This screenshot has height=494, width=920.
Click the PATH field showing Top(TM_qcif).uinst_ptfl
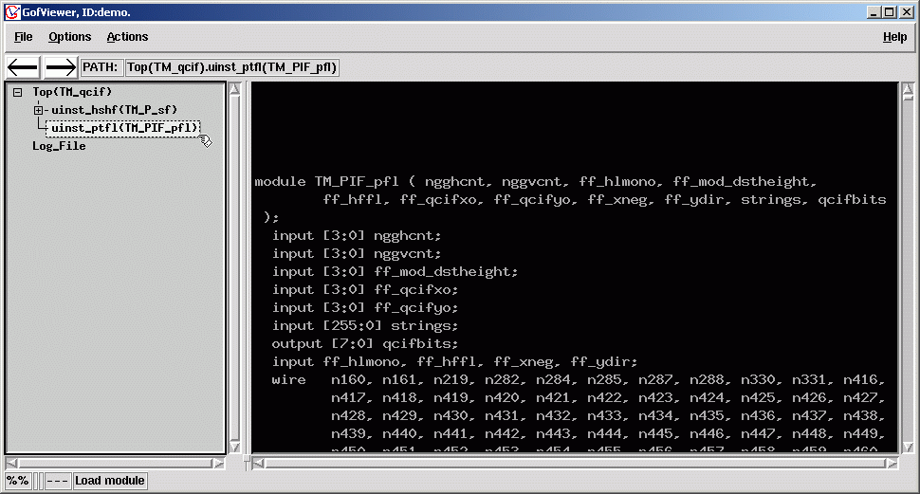coord(232,67)
